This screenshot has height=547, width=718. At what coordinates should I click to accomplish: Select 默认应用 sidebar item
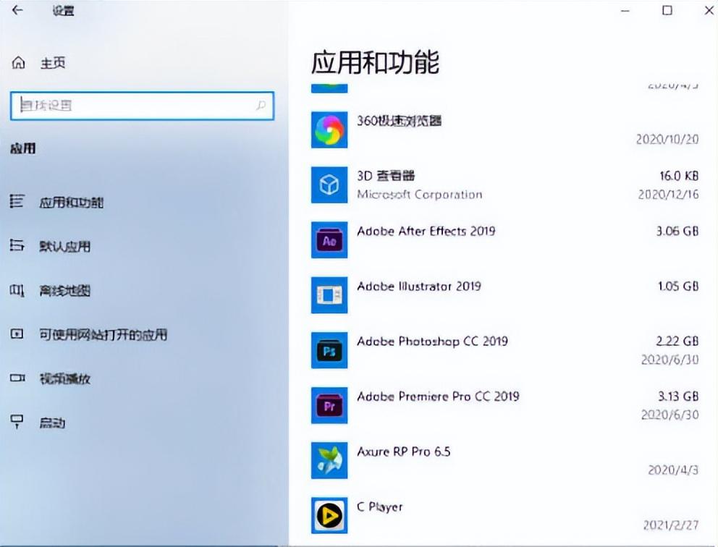click(64, 246)
